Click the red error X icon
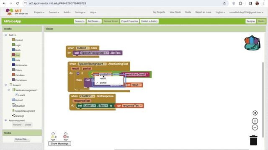The image size is (268, 150). (x=65, y=137)
